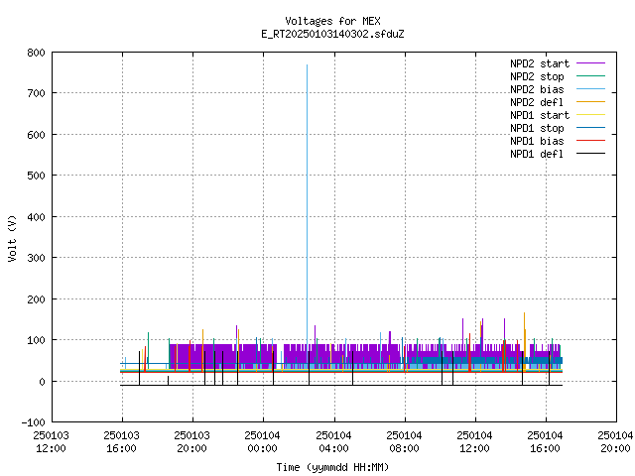This screenshot has width=635, height=476.
Task: Select the 'NPD1 start' legend label
Action: 540,115
